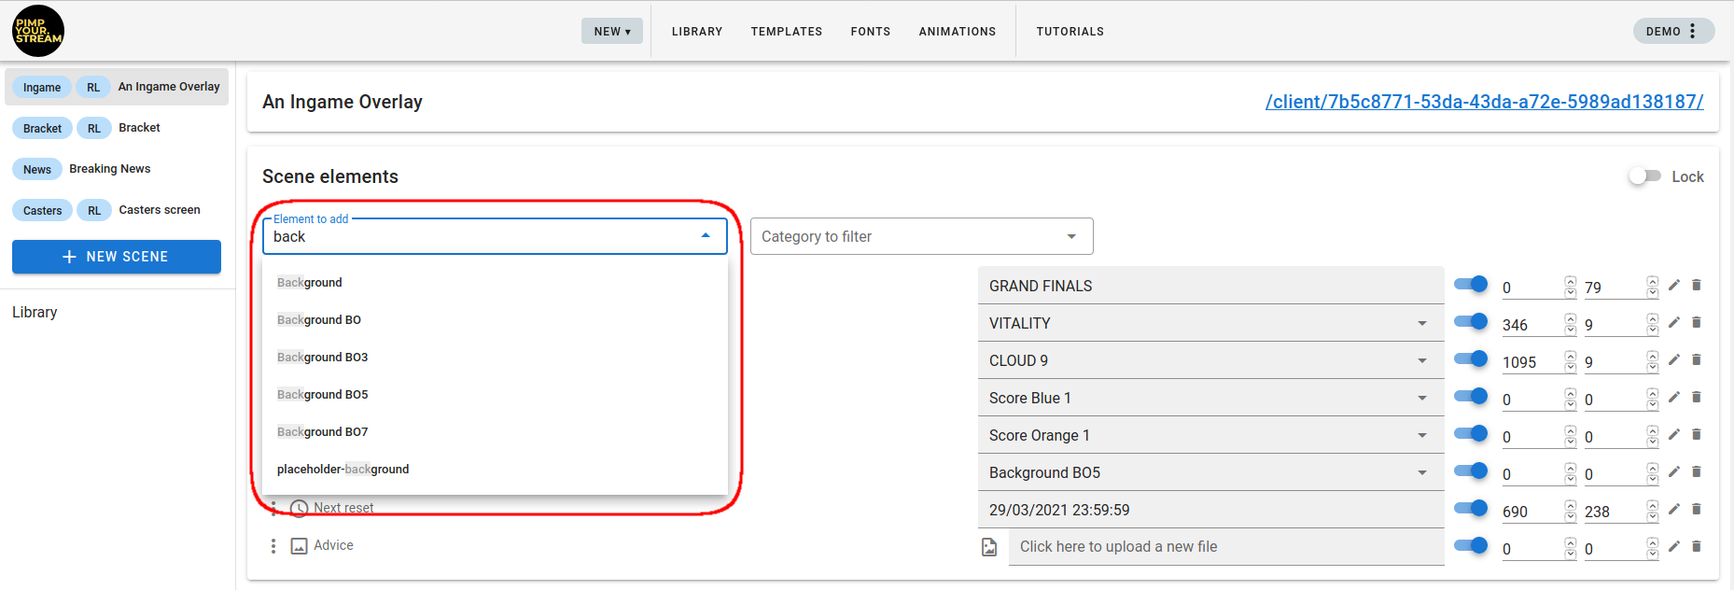Screen dimensions: 1734x590
Task: Select Background BO3 from the suggestion list
Action: click(x=323, y=358)
